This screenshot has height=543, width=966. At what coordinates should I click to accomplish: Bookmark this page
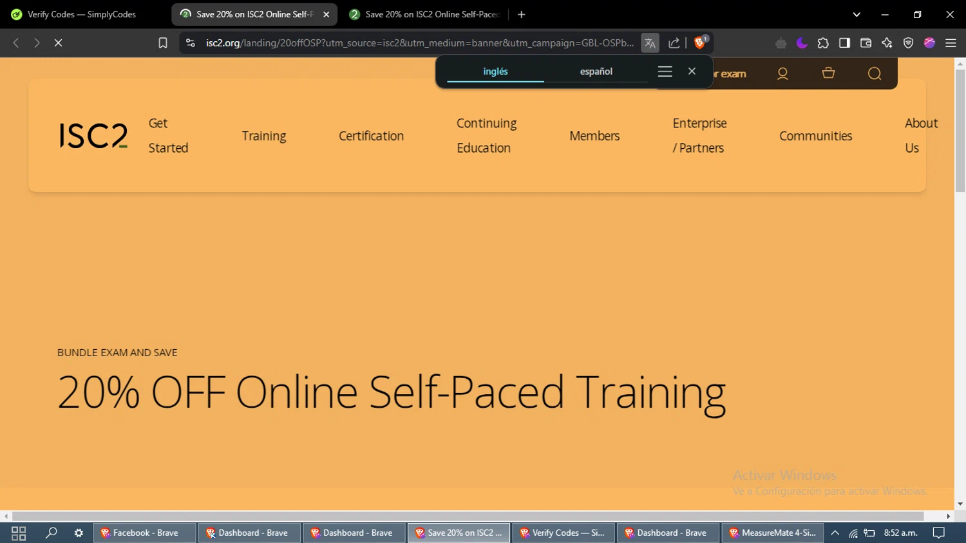pyautogui.click(x=163, y=43)
